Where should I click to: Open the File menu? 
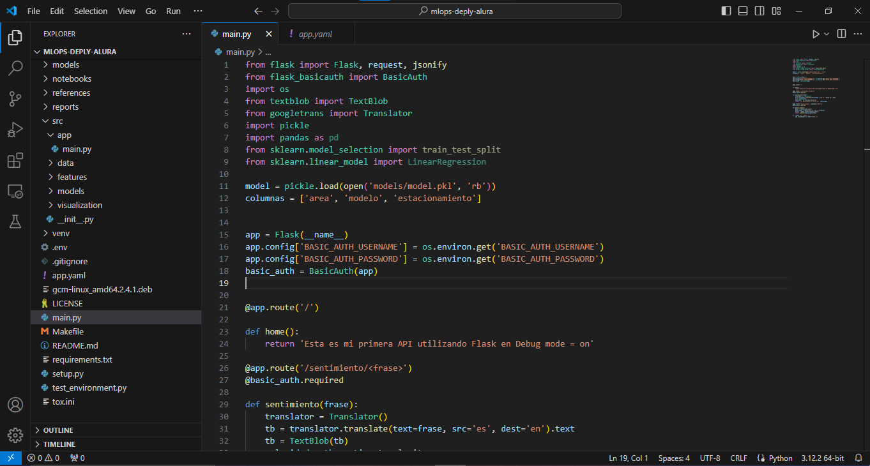[34, 11]
